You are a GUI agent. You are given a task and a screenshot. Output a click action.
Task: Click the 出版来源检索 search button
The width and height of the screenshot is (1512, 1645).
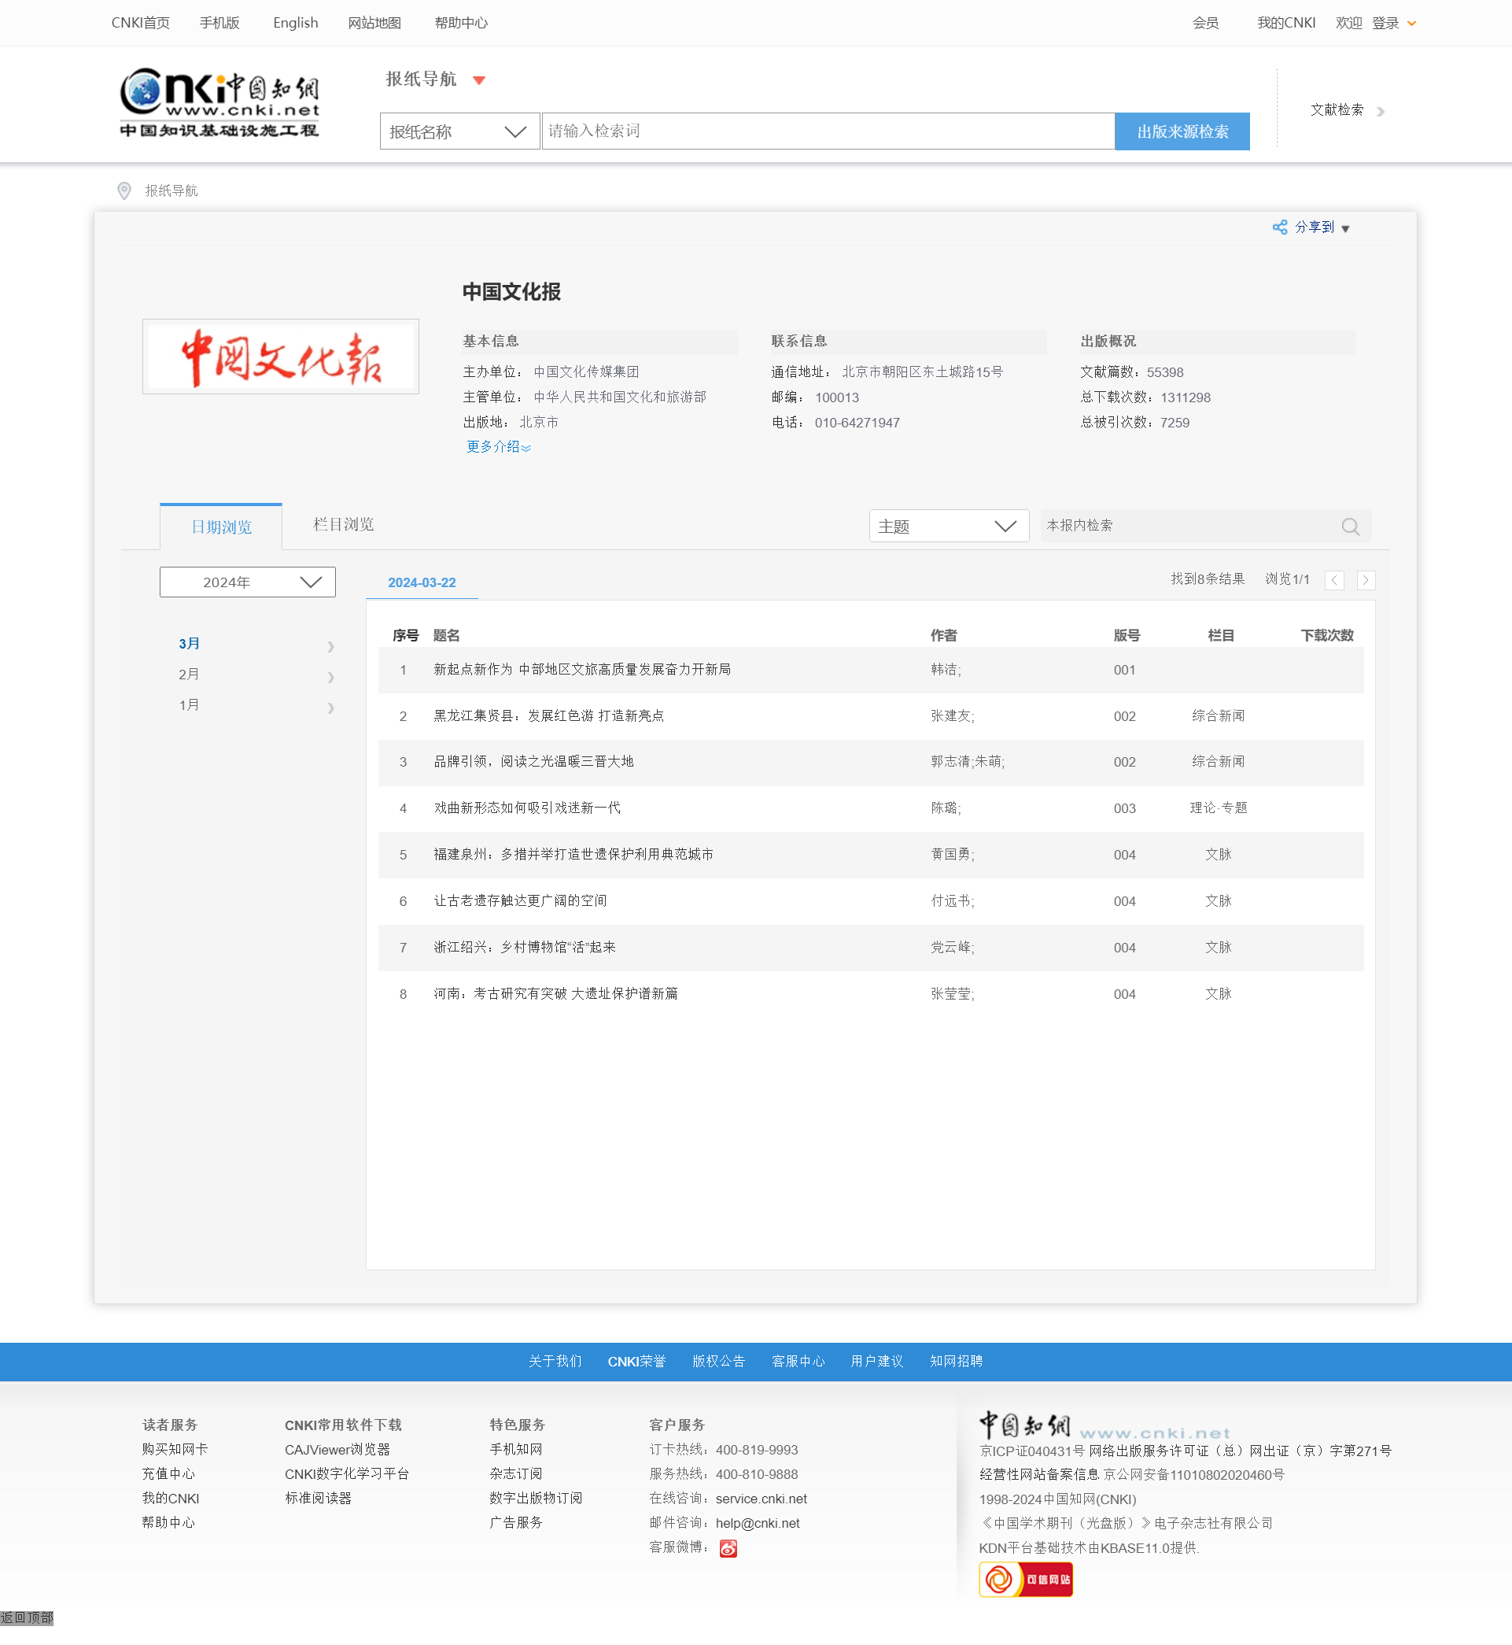1182,131
